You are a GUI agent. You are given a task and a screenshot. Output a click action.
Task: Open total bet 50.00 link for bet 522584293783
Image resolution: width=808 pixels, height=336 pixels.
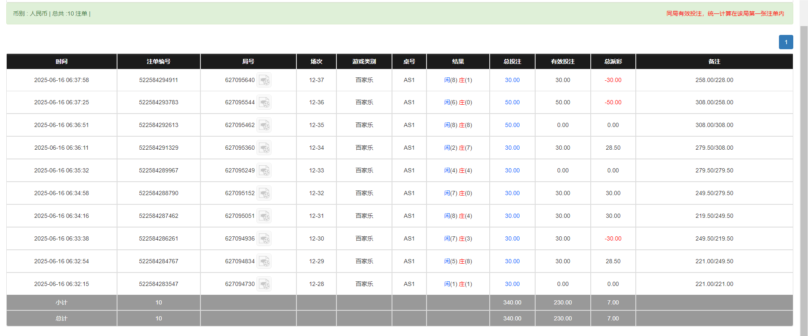point(512,102)
